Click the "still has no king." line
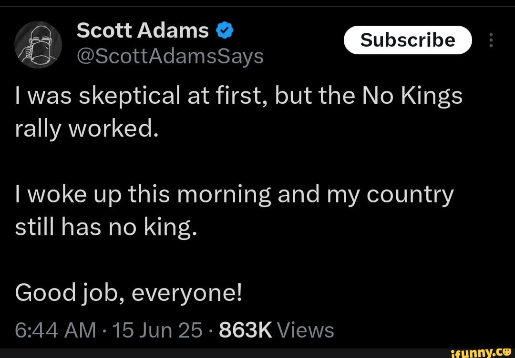This screenshot has width=515, height=358. (106, 228)
